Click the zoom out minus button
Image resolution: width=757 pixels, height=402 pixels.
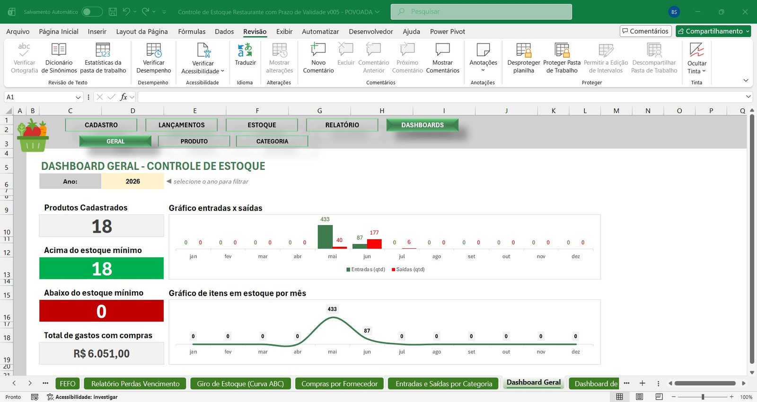(674, 397)
